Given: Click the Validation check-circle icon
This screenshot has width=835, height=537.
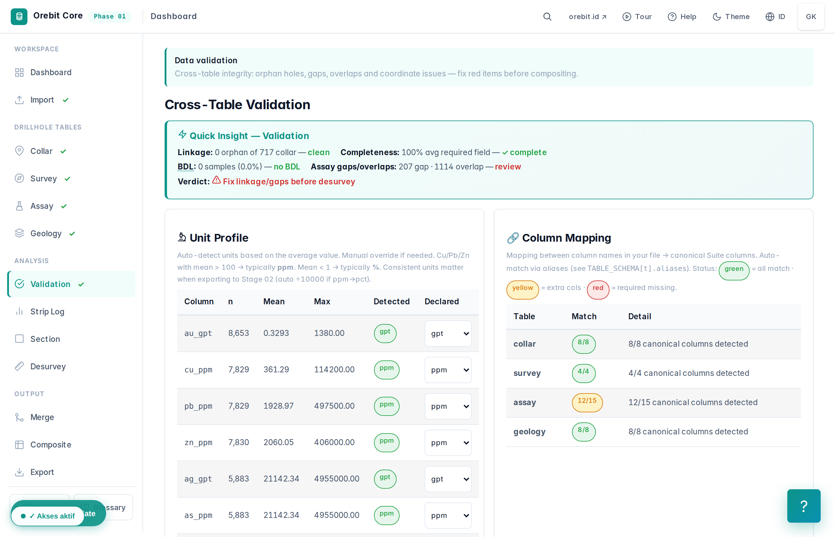Looking at the screenshot, I should [x=19, y=284].
